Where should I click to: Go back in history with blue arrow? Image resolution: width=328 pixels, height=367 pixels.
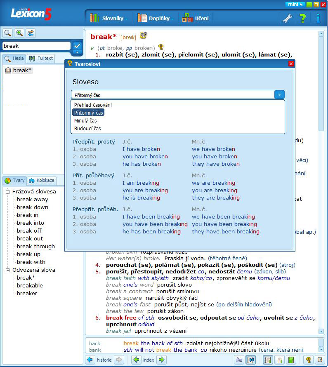(90, 360)
